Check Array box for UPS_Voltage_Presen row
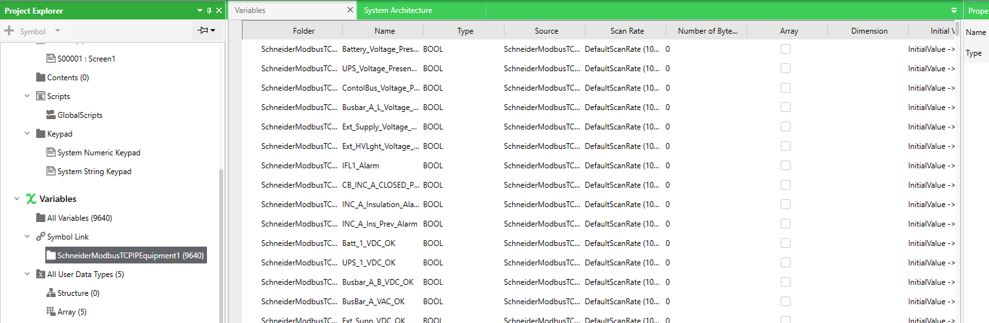This screenshot has width=989, height=323. [x=785, y=68]
